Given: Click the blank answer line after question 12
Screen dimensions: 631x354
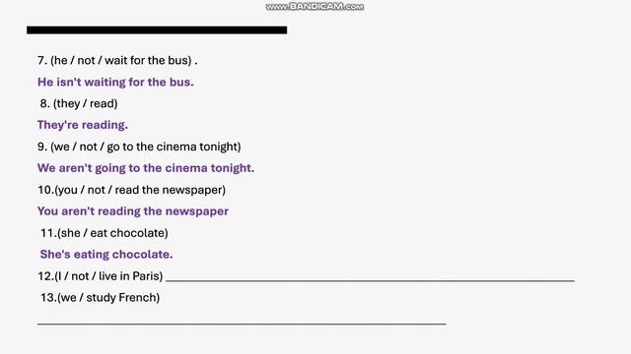Looking at the screenshot, I should coord(370,280).
